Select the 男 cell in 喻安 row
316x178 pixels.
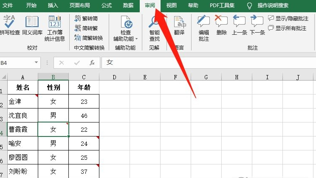coord(53,143)
